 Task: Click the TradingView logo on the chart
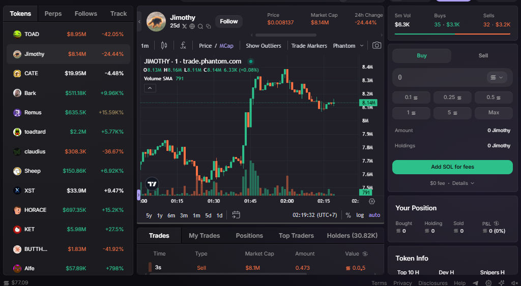pos(152,184)
